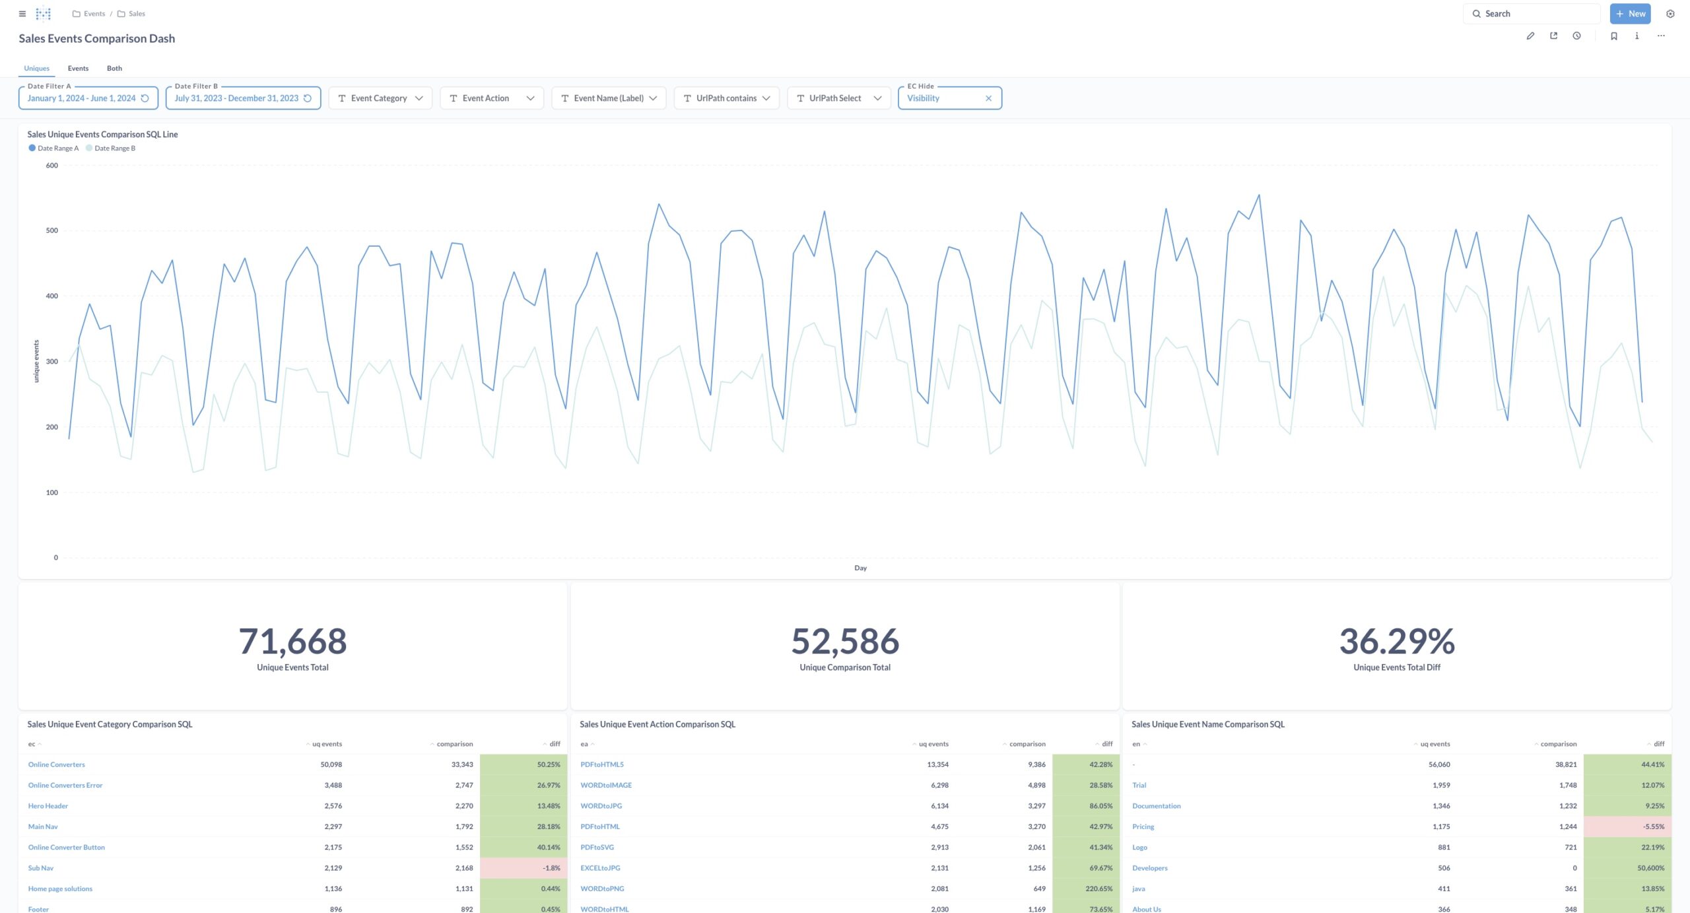Click the Online Converter Button row link
The width and height of the screenshot is (1690, 913).
point(66,847)
